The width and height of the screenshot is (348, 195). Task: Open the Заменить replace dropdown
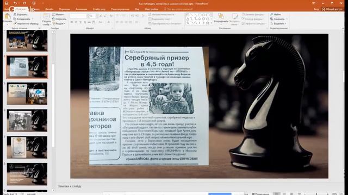coord(278,19)
